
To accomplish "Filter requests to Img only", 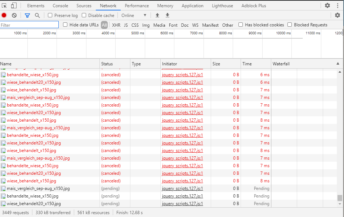I will tap(146, 25).
